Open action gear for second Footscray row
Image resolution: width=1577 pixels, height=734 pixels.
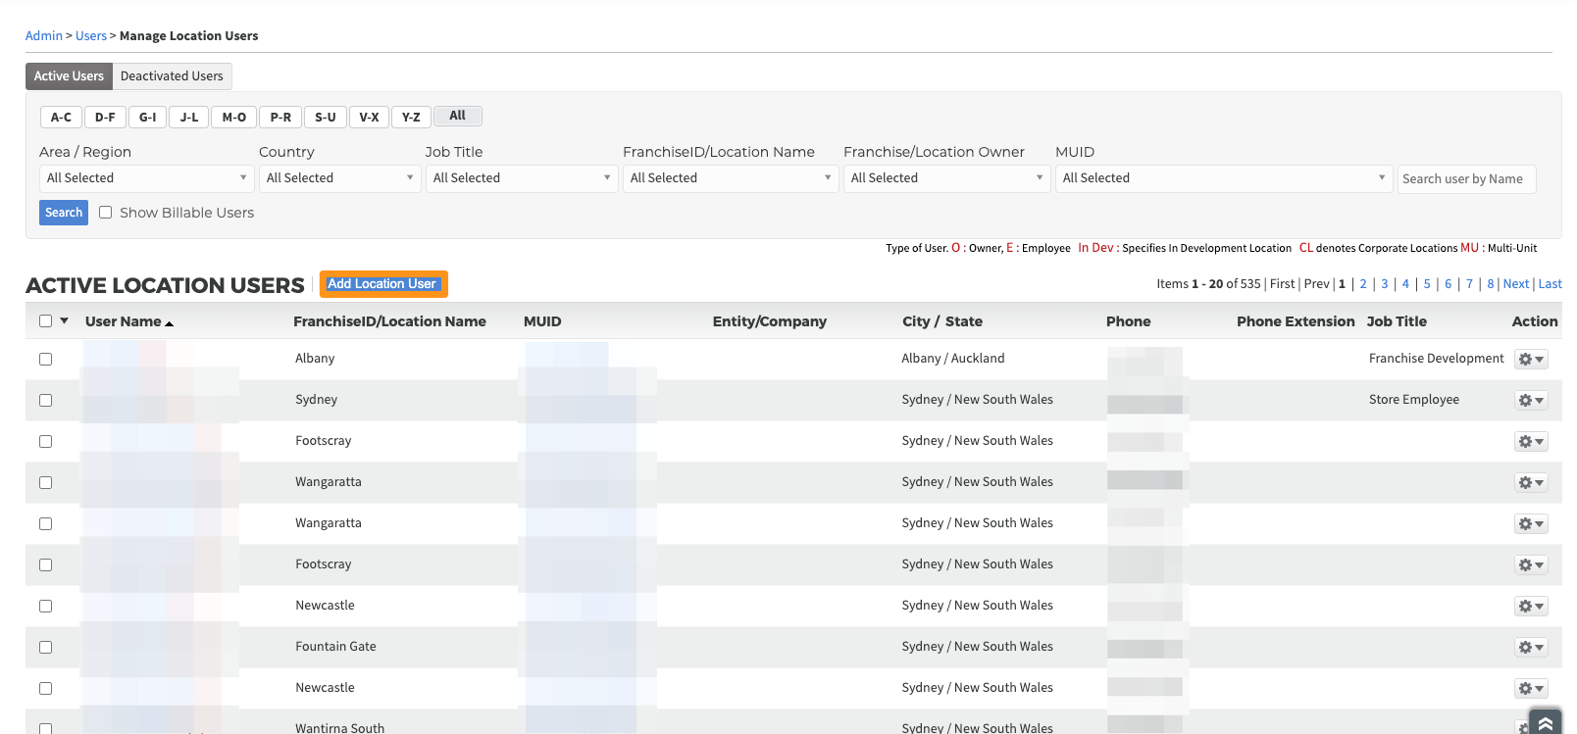(1531, 565)
